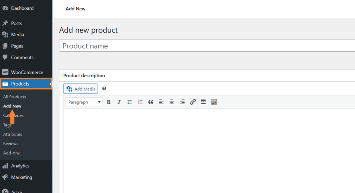Click the insert link icon

(193, 102)
